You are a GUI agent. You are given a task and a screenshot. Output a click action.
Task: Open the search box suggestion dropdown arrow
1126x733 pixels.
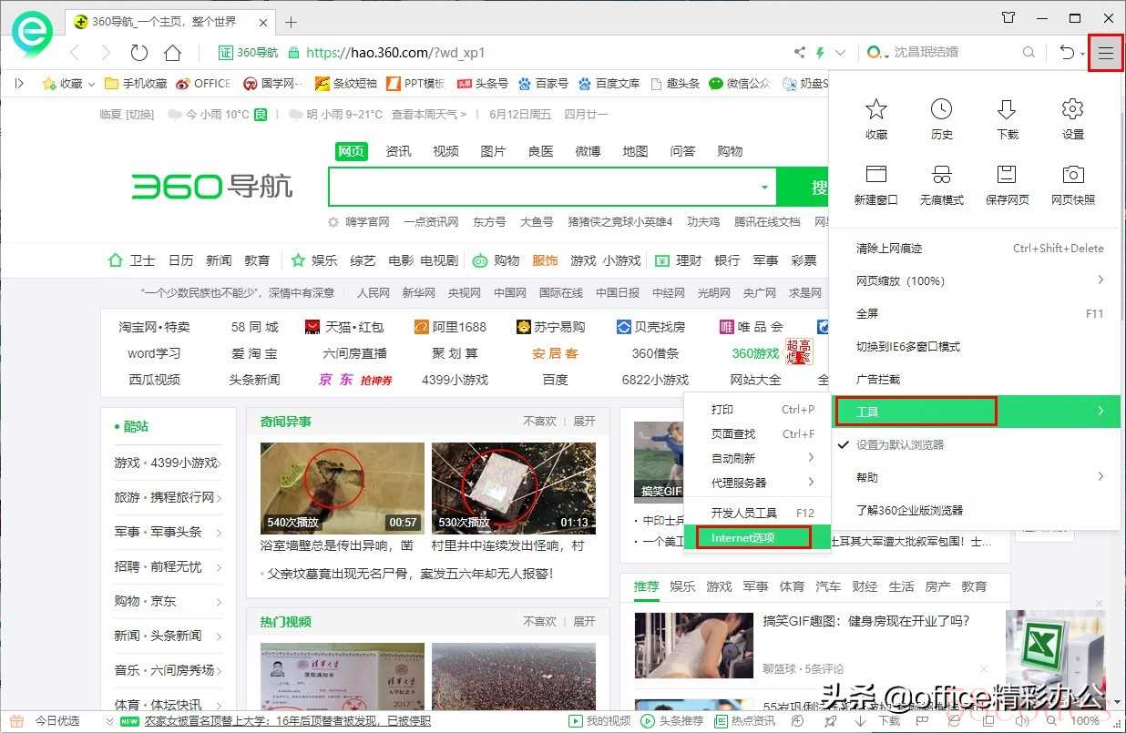tap(764, 188)
